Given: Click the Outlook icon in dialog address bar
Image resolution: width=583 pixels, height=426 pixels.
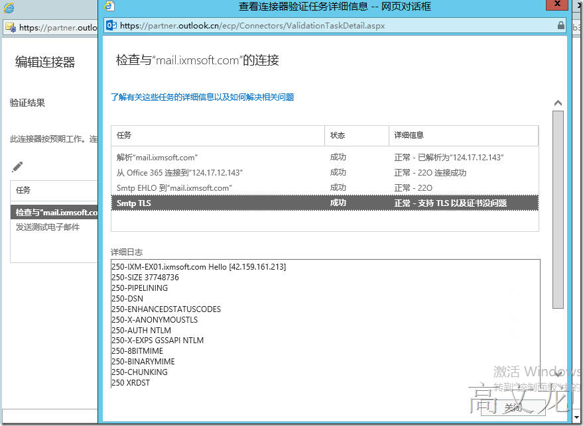Looking at the screenshot, I should [111, 25].
